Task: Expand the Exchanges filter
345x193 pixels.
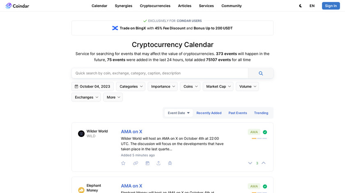Action: [x=86, y=97]
